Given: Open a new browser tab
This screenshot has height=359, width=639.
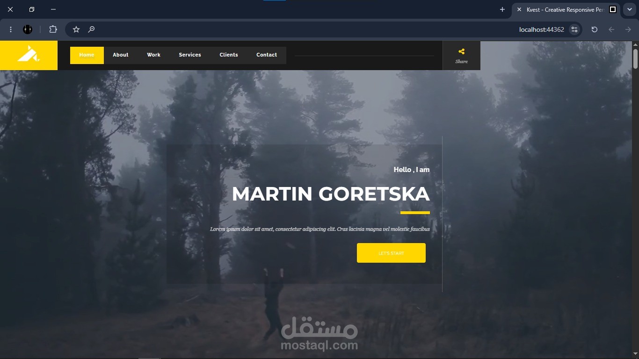Looking at the screenshot, I should (502, 9).
